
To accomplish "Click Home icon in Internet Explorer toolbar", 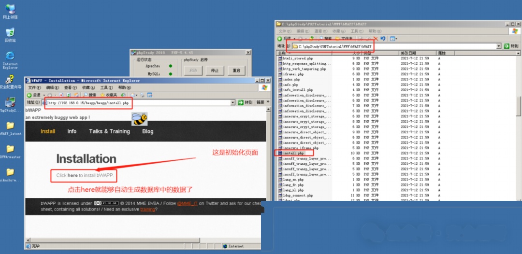I will 76,95.
